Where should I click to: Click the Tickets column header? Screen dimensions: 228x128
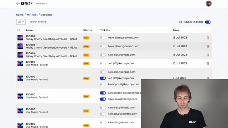click(105, 30)
